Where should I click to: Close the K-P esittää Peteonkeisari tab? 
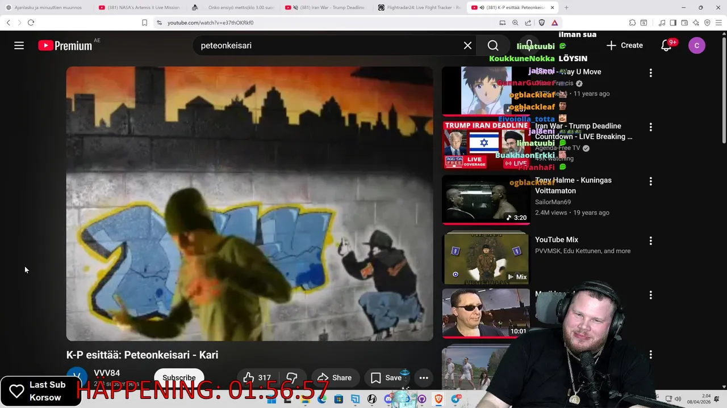552,7
